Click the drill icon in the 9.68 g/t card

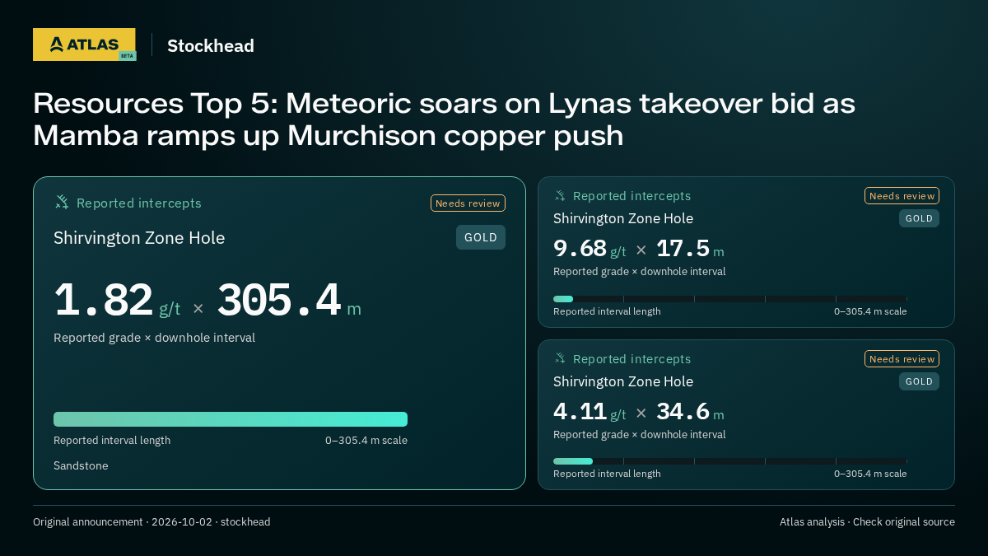tap(560, 196)
